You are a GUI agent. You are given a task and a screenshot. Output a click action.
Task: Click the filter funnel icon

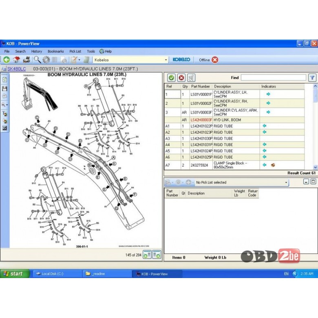point(312,77)
